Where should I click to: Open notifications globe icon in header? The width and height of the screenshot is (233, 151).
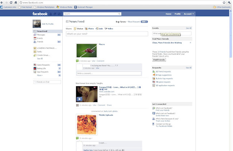59,14
